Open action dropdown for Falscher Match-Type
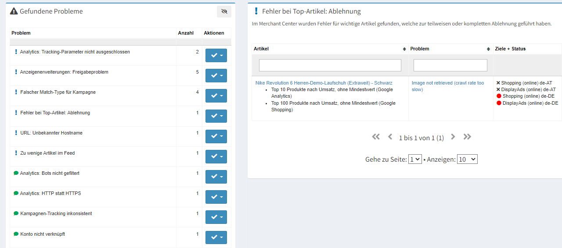This screenshot has width=562, height=248. click(216, 96)
